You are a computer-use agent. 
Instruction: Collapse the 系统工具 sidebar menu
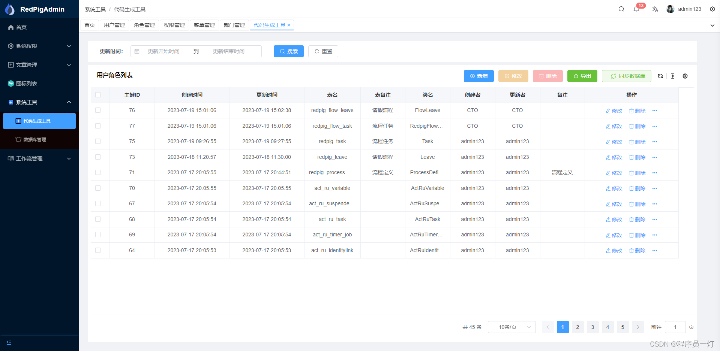39,102
